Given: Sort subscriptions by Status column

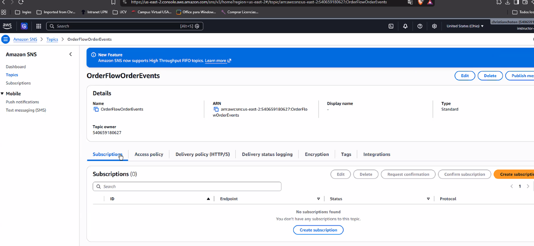Looking at the screenshot, I should [428, 199].
